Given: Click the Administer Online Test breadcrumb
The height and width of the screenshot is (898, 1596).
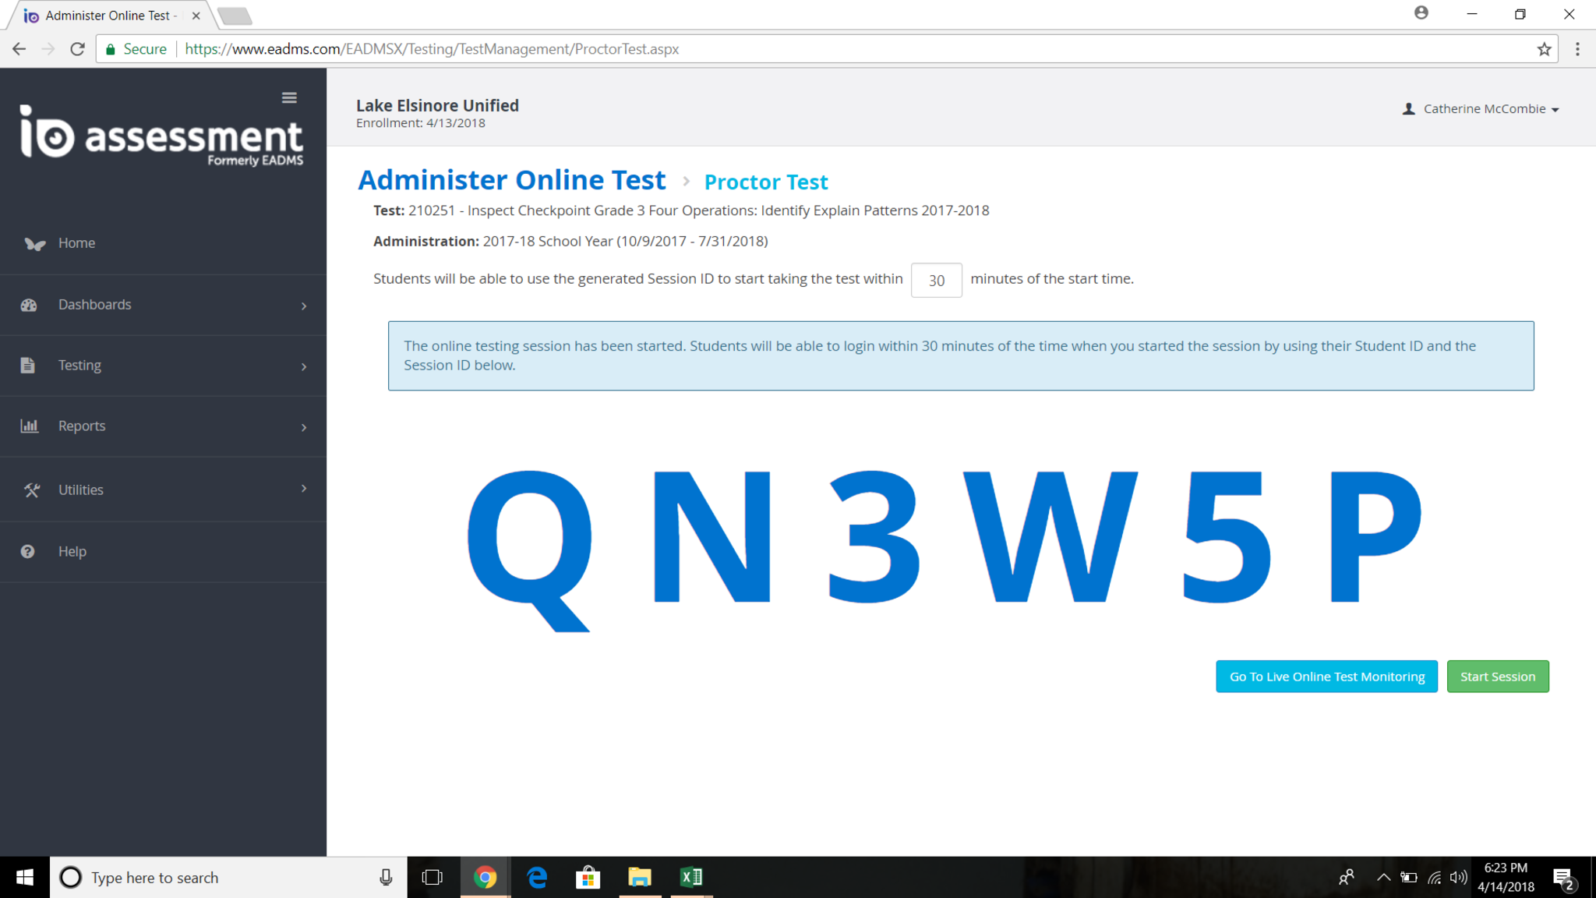Looking at the screenshot, I should click(x=511, y=180).
